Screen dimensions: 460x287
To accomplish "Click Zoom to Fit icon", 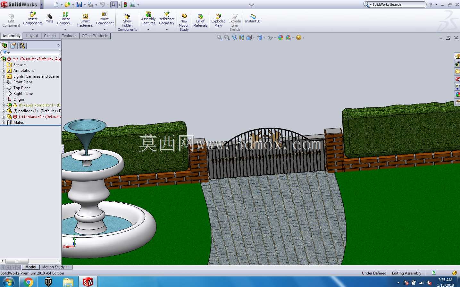I will tap(220, 38).
